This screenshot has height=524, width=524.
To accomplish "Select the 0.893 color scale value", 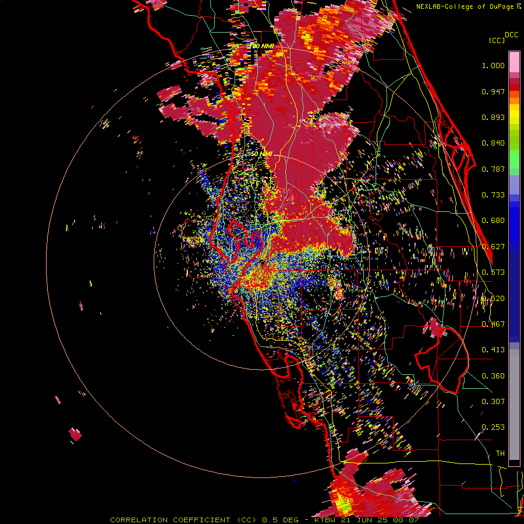I will pyautogui.click(x=493, y=117).
